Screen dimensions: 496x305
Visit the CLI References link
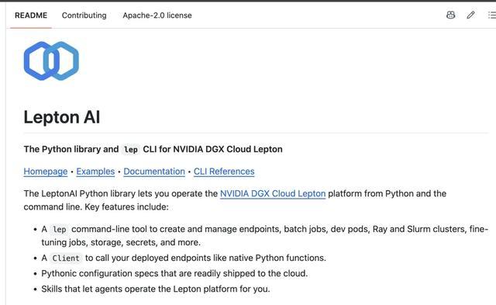point(224,172)
